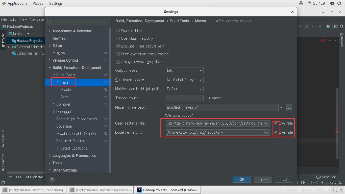Enable Use plugin registry checkbox
The width and height of the screenshot is (345, 194).
[x=118, y=38]
